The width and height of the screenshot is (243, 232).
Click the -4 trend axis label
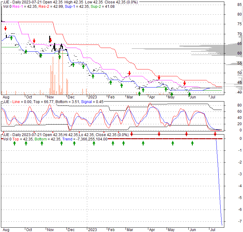coord(240,186)
